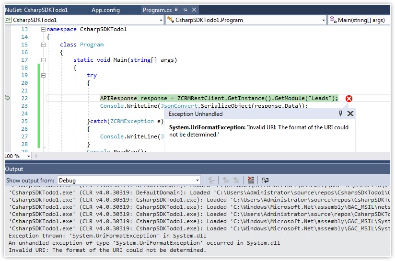Collapse the class Program block
Screen dimensions: 395x261
[x=43, y=45]
